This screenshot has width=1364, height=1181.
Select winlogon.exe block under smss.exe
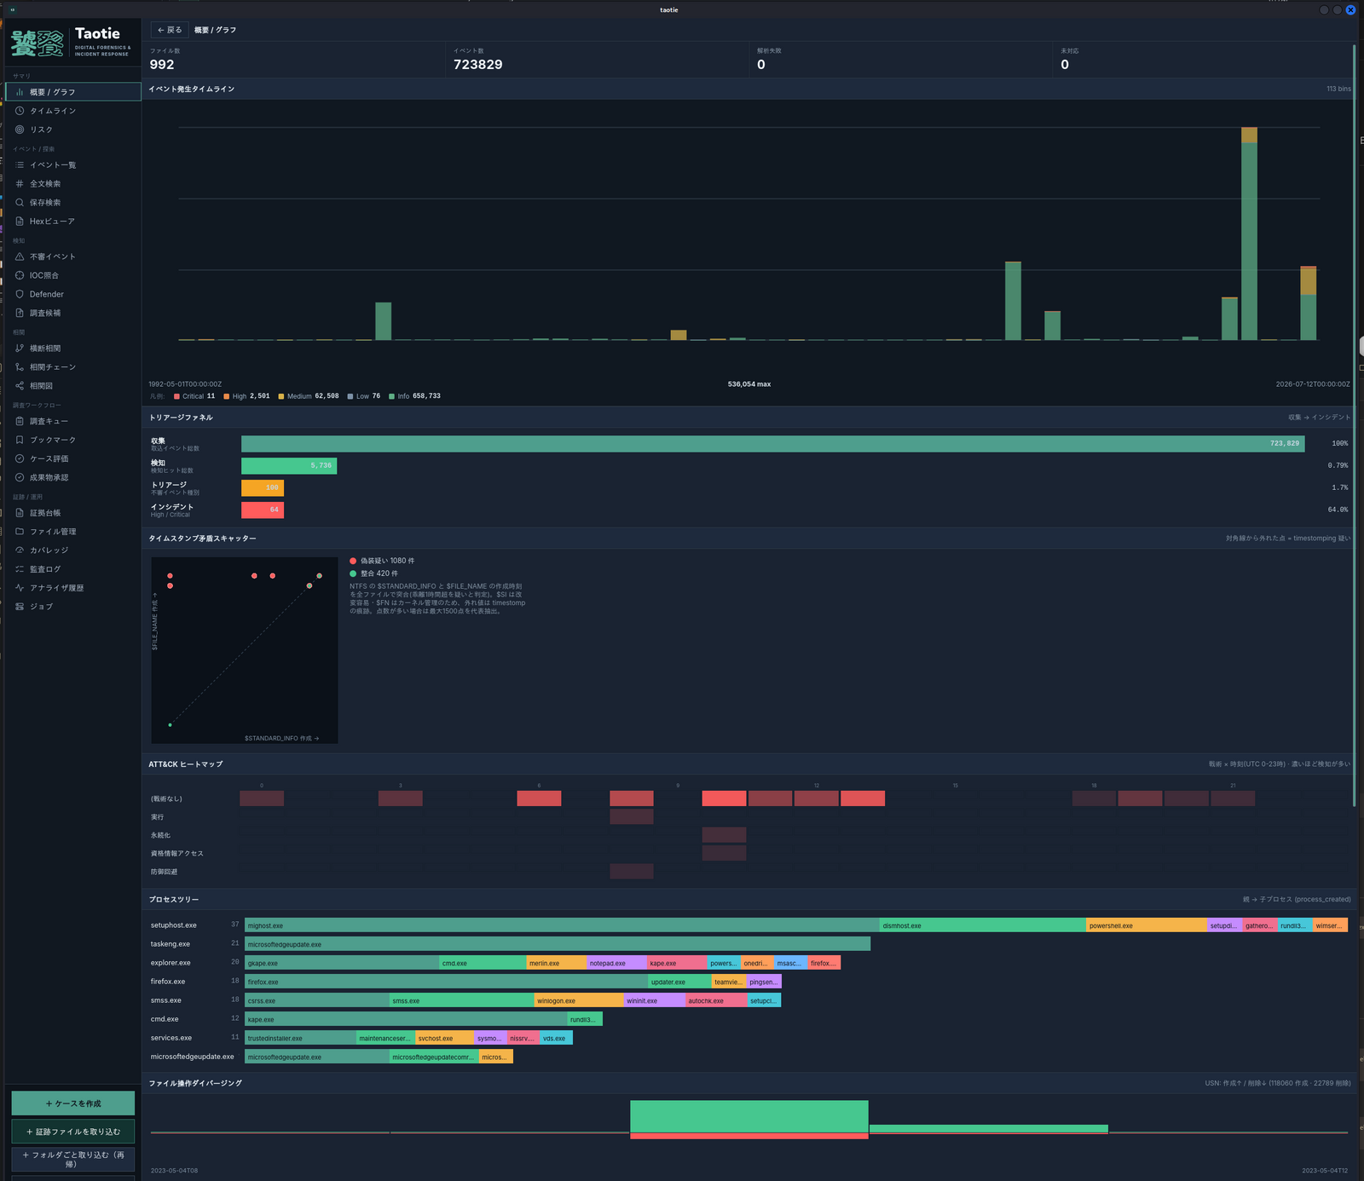579,1000
